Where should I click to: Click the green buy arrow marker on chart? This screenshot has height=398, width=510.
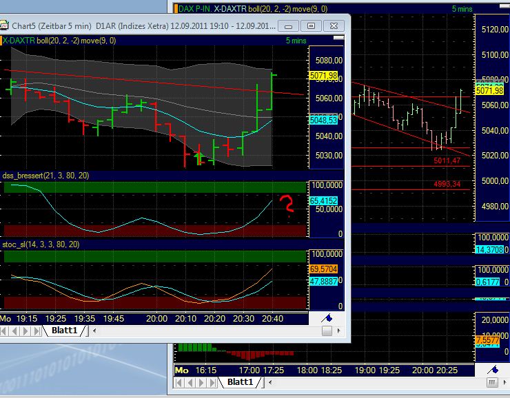click(x=198, y=158)
